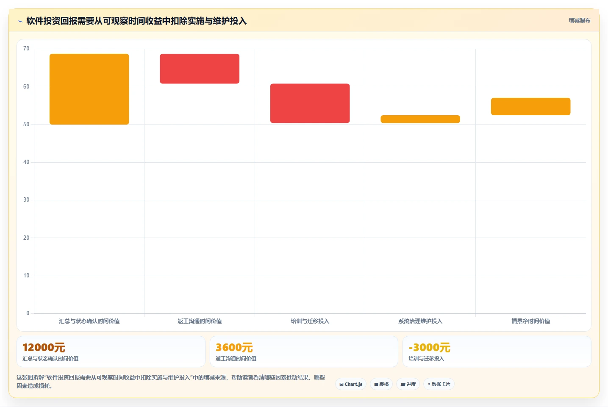The height and width of the screenshot is (407, 608).
Task: Click the x-axis label 系统治理维护投入
Action: pyautogui.click(x=420, y=321)
